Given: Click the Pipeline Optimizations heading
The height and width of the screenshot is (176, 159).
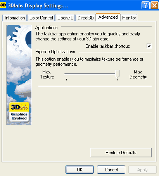Looking at the screenshot, I should (55, 52).
